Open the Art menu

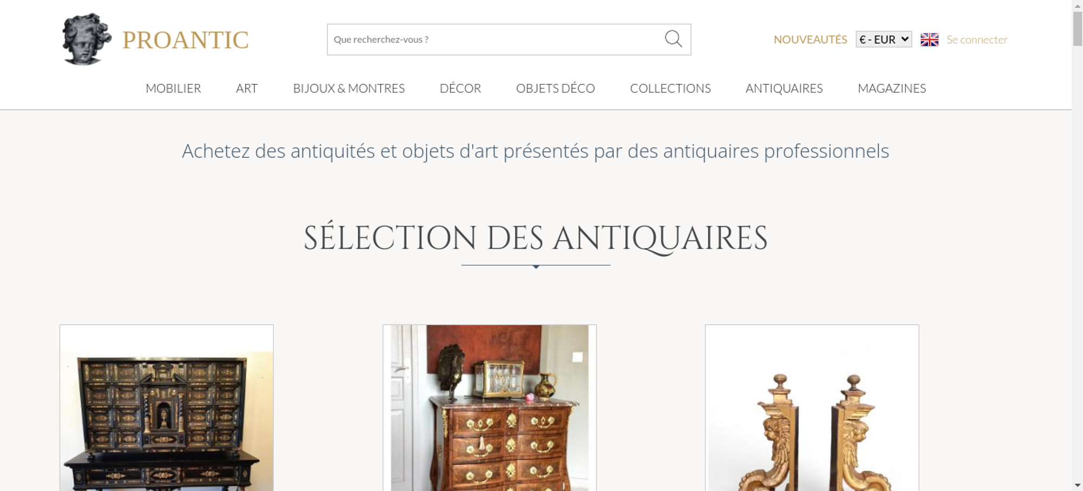247,88
